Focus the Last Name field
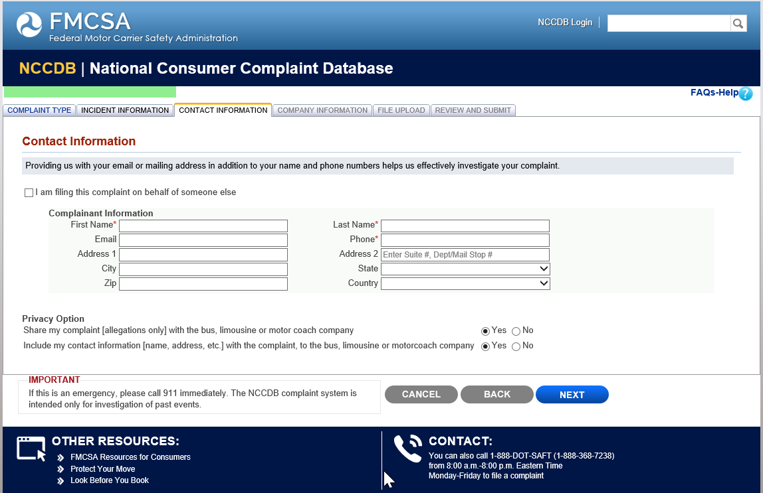 (465, 226)
